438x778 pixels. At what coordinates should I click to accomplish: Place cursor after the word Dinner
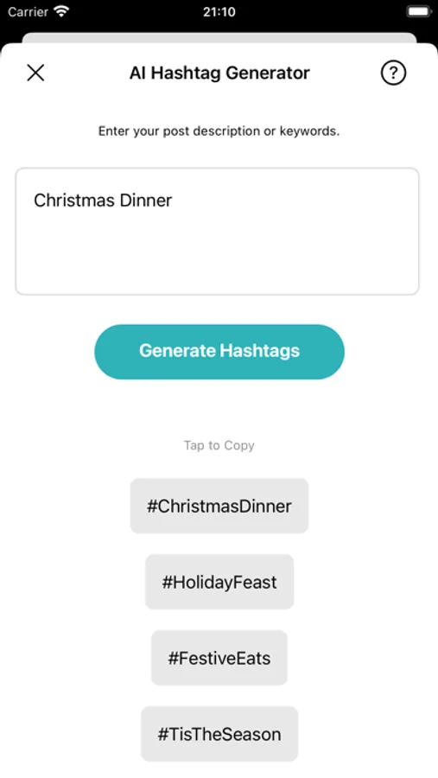[x=173, y=201]
